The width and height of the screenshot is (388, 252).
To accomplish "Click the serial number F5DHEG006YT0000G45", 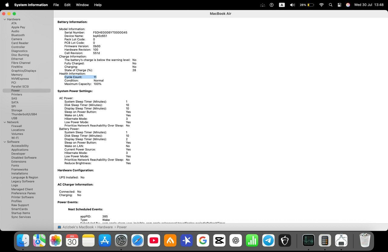I will (110, 32).
